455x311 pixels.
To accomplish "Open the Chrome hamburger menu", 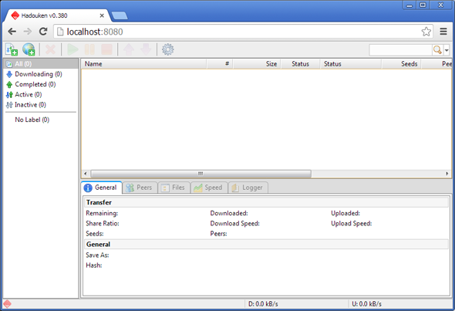I will tap(443, 32).
